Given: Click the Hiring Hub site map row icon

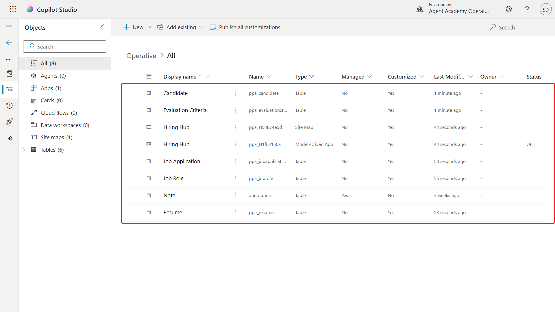Looking at the screenshot, I should pos(149,127).
